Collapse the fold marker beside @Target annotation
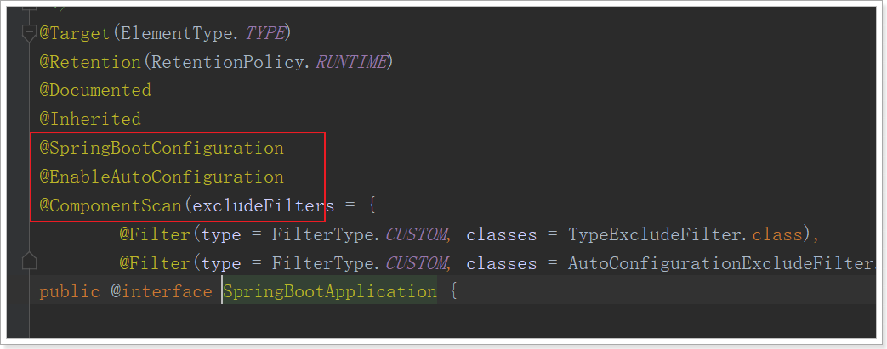The height and width of the screenshot is (349, 887). (x=28, y=34)
